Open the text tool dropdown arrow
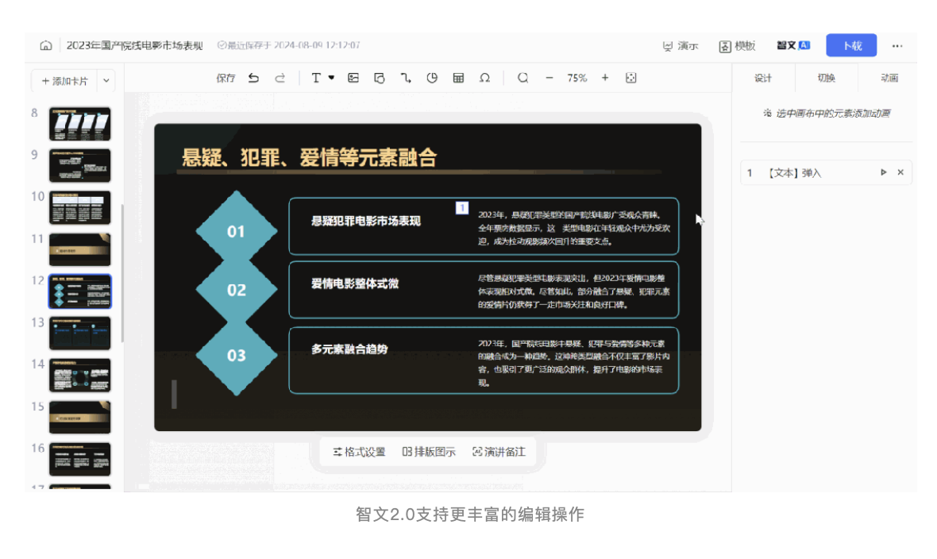The height and width of the screenshot is (559, 937). pyautogui.click(x=331, y=77)
